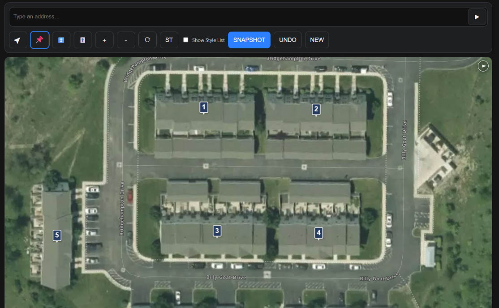This screenshot has height=308, width=499.
Task: Click the vertical 'Bridgehampton Drive' label on left road
Action: pos(122,209)
